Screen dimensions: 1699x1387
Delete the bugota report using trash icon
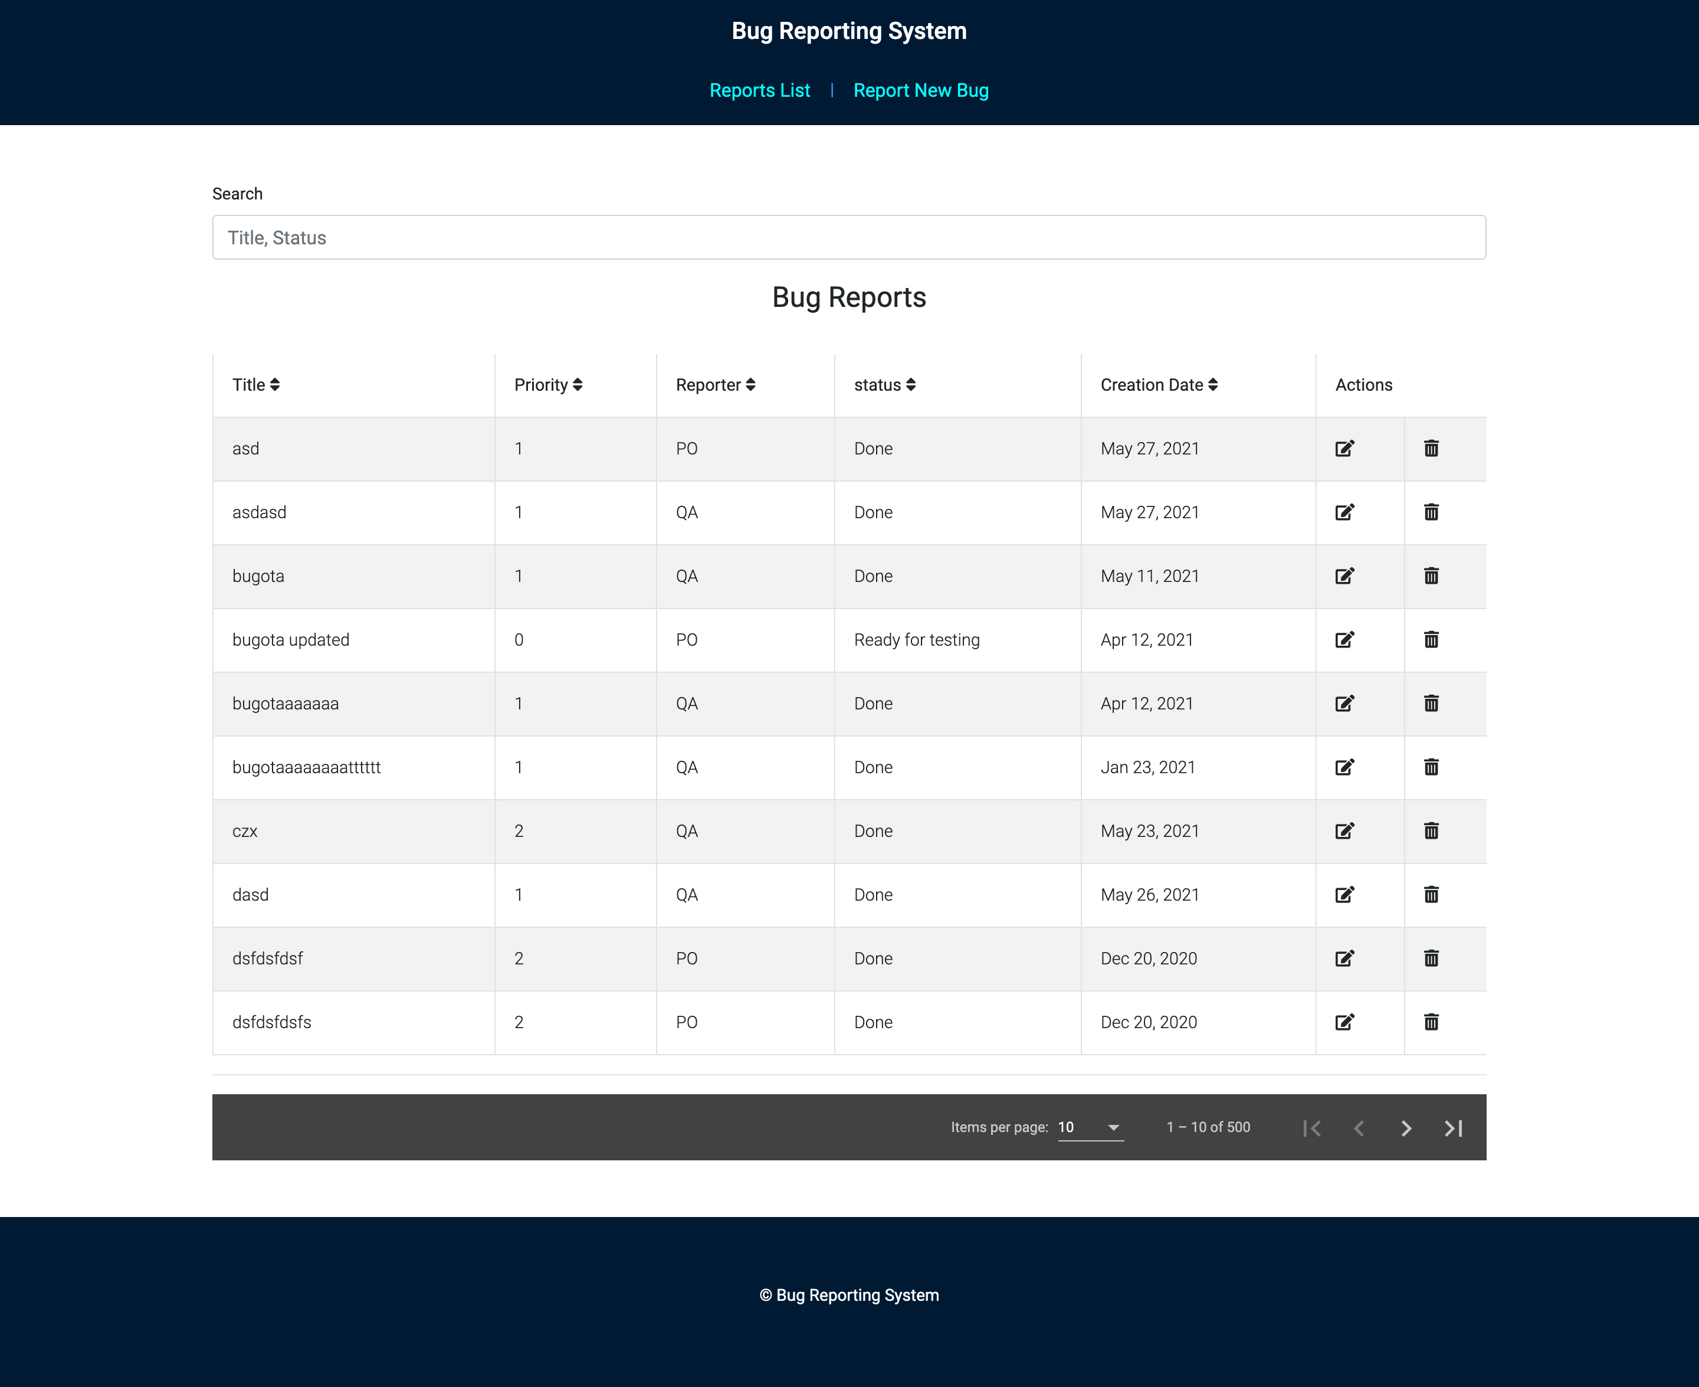pos(1432,576)
